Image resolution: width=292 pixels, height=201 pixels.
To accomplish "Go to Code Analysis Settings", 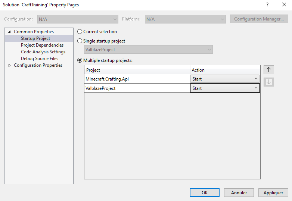I will coord(43,52).
